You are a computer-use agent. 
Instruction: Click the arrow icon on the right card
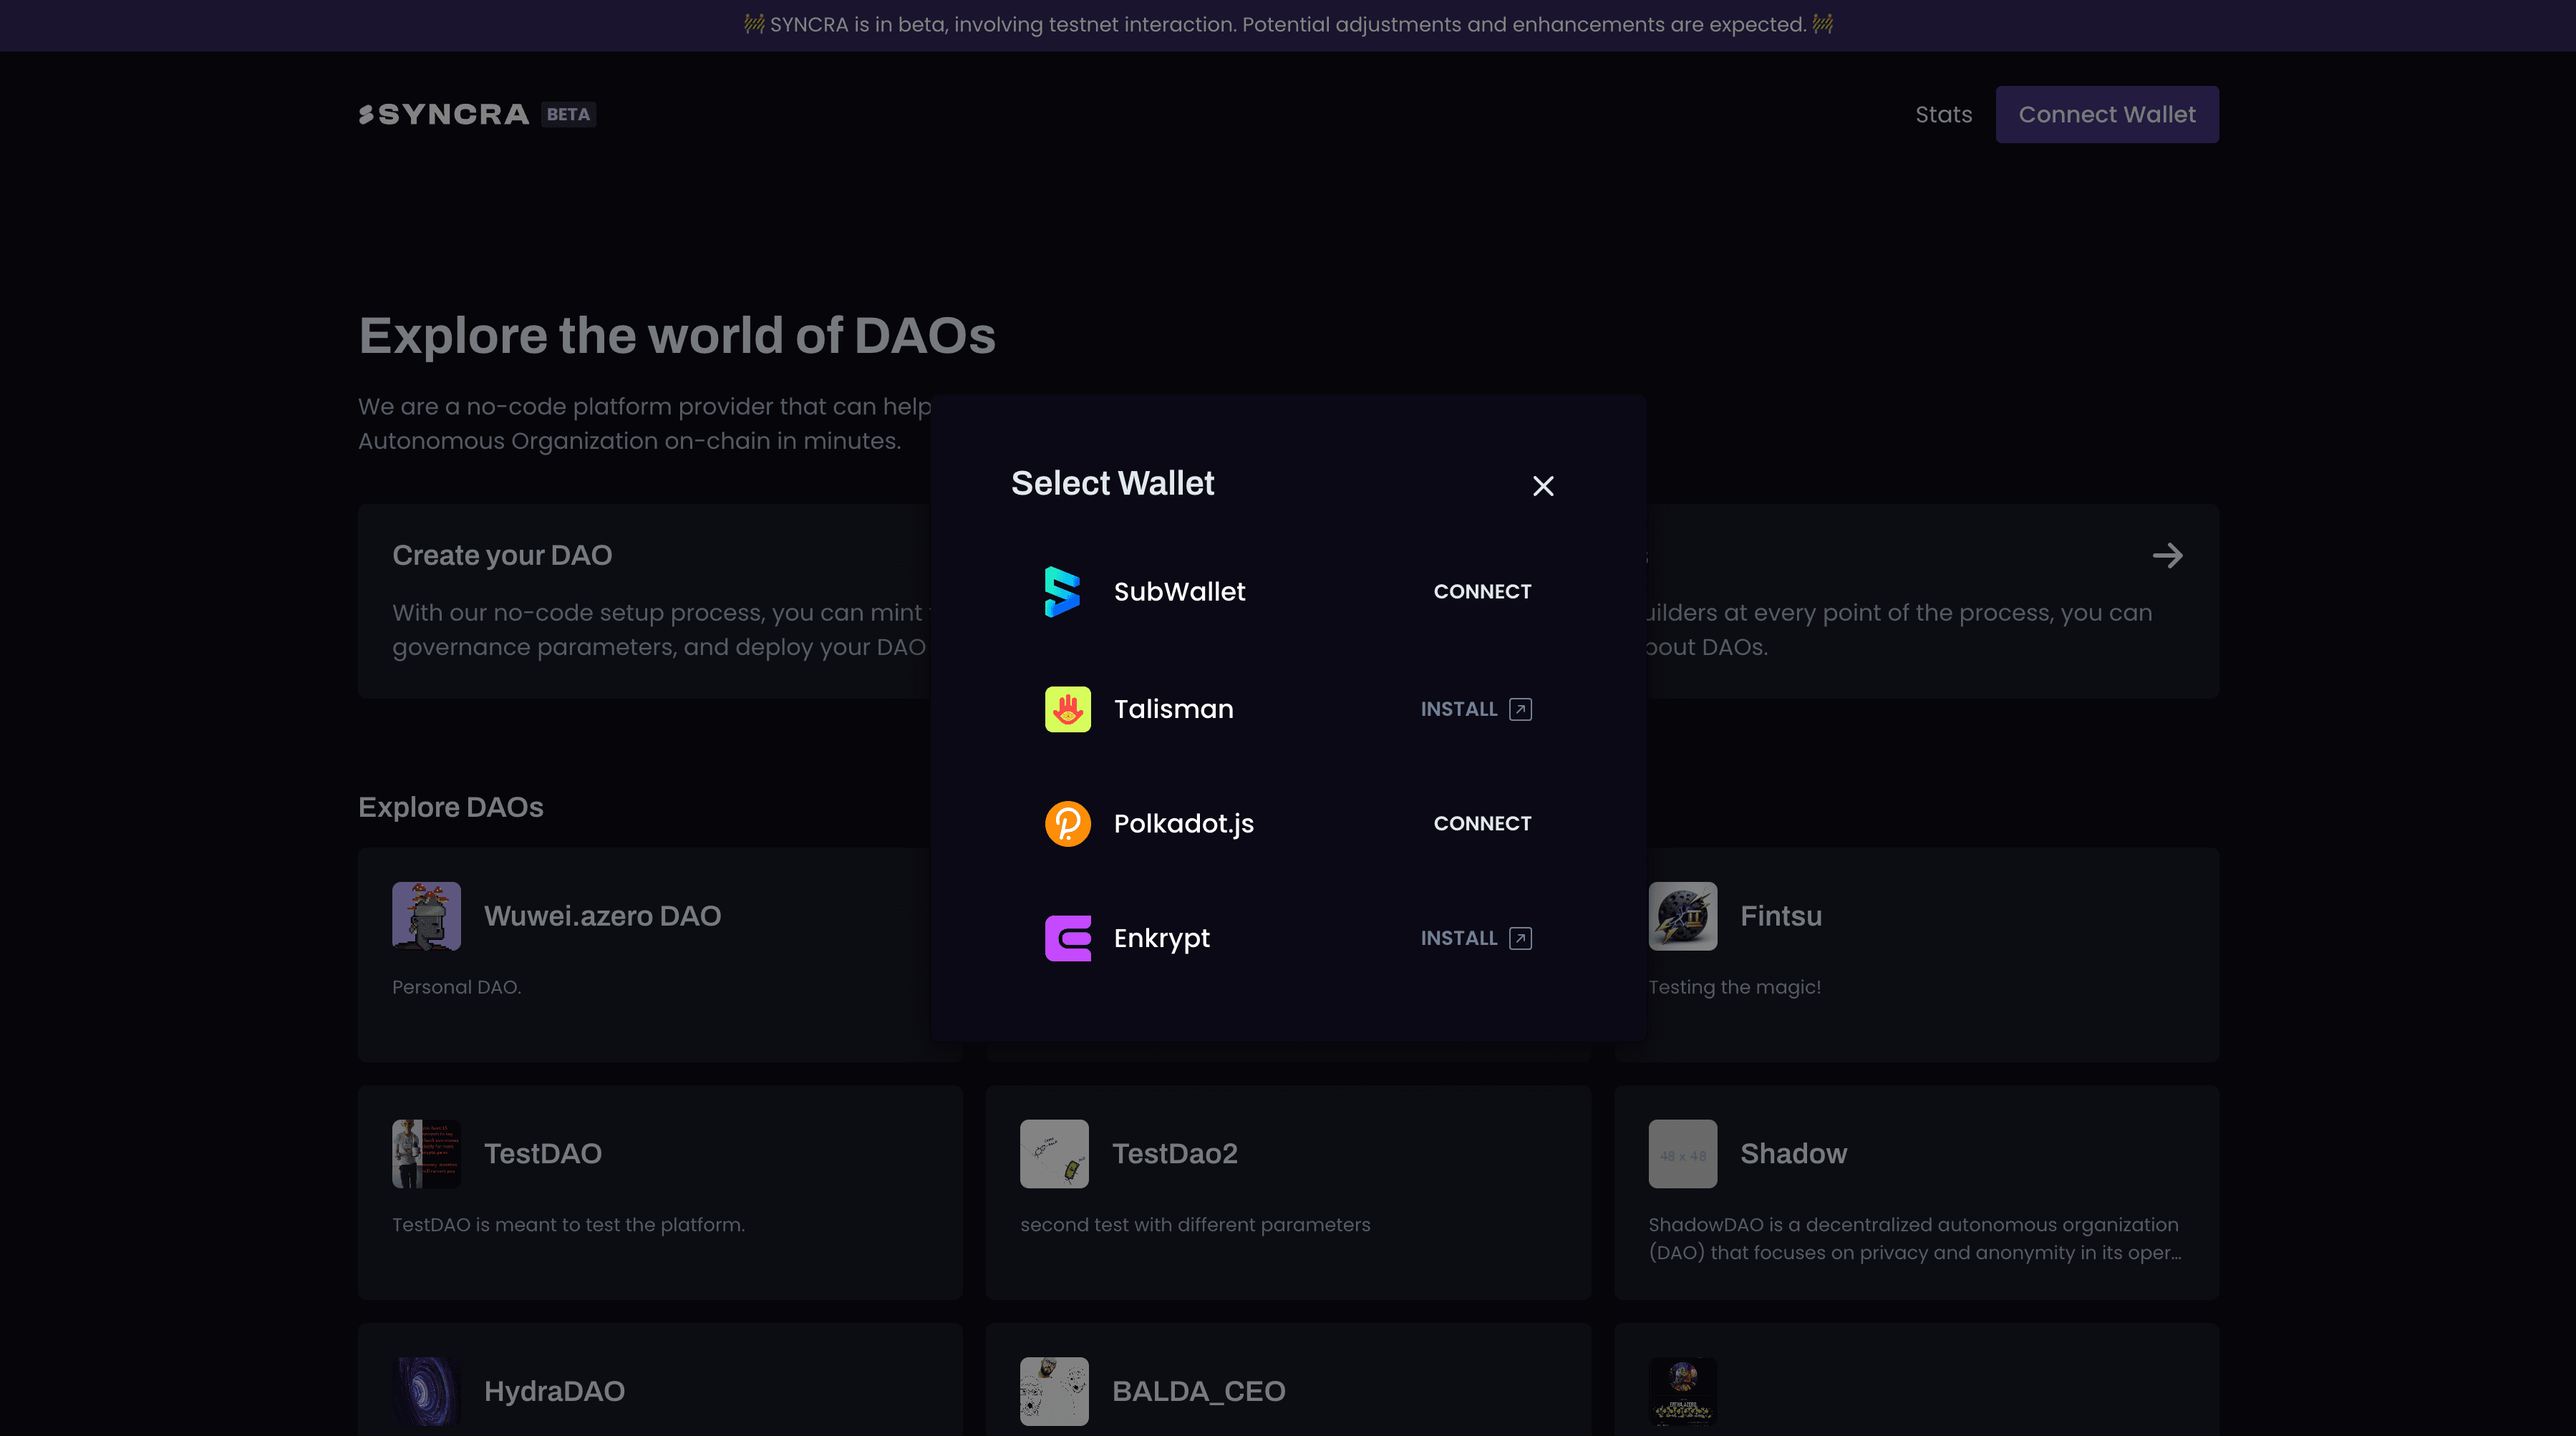2167,556
